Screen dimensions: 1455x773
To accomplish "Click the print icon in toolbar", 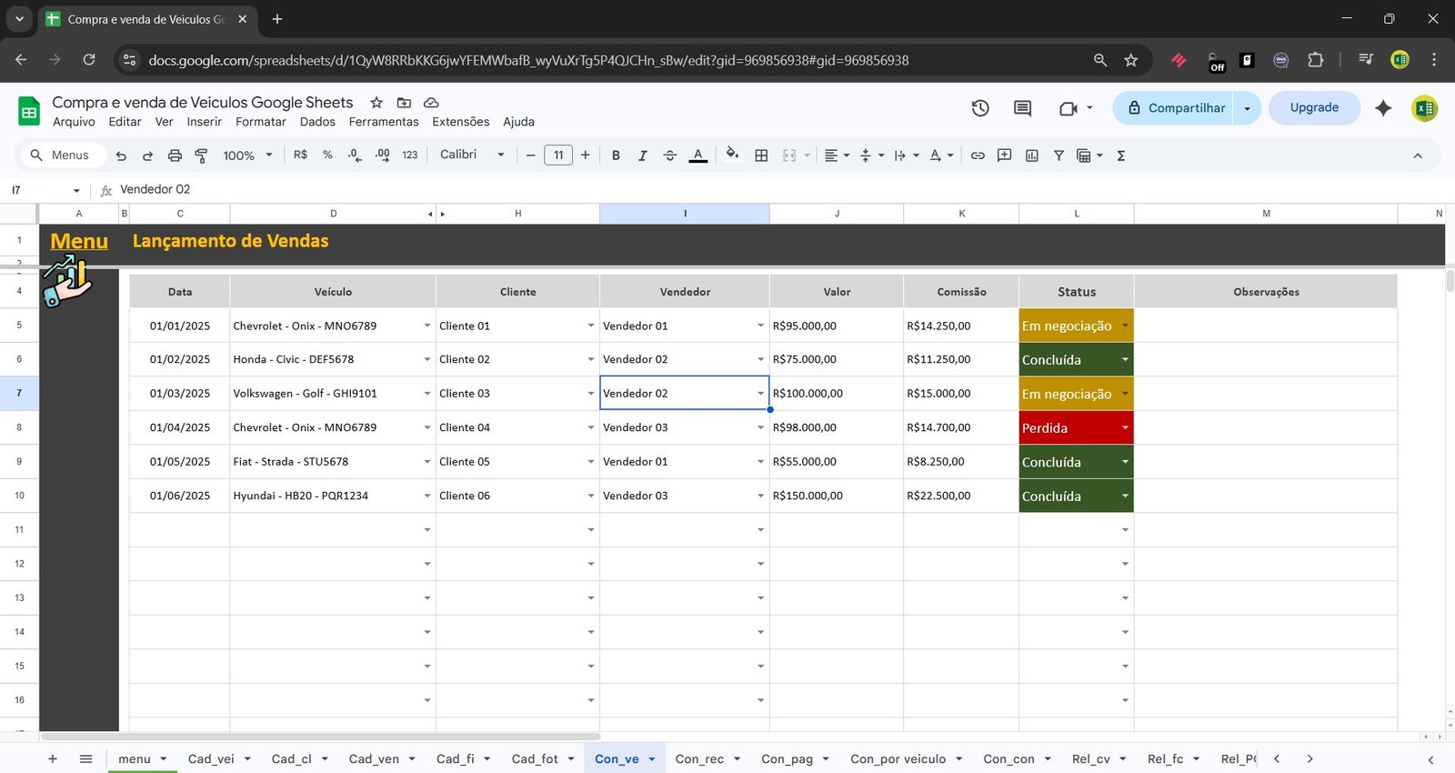I will pos(175,156).
